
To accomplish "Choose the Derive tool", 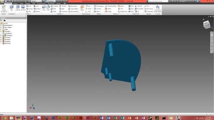I will point(37,11).
